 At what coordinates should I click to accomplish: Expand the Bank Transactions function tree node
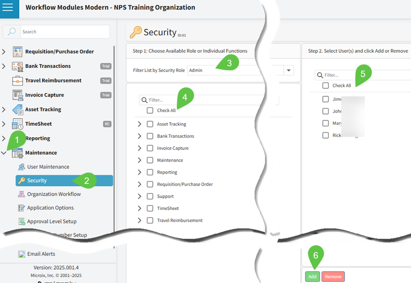click(140, 136)
